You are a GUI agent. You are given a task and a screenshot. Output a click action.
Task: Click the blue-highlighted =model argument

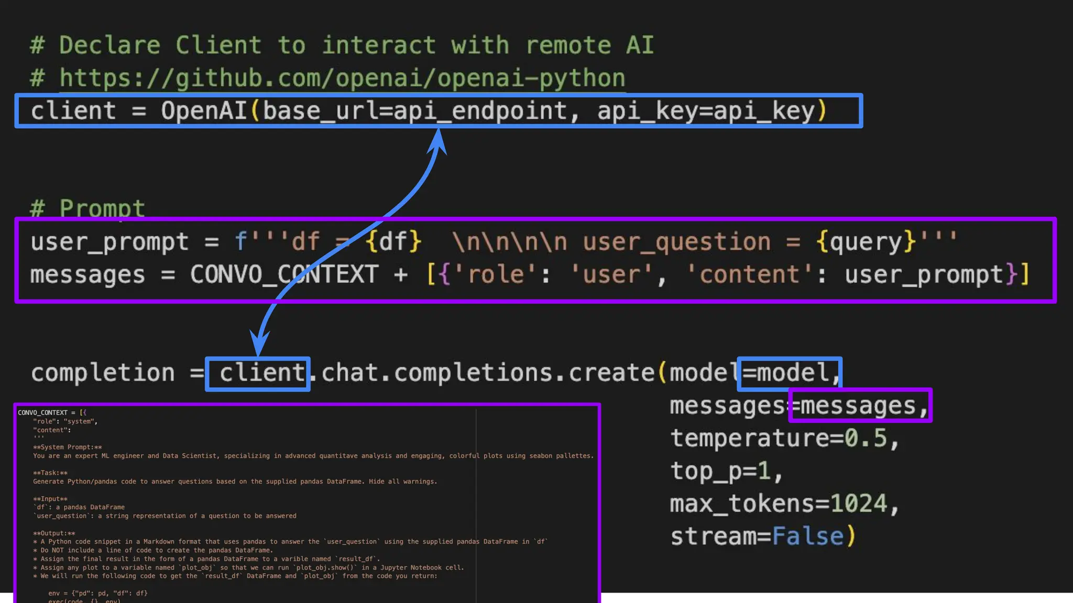point(790,374)
